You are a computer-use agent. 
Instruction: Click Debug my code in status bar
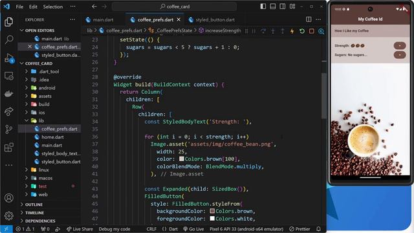click(x=114, y=228)
